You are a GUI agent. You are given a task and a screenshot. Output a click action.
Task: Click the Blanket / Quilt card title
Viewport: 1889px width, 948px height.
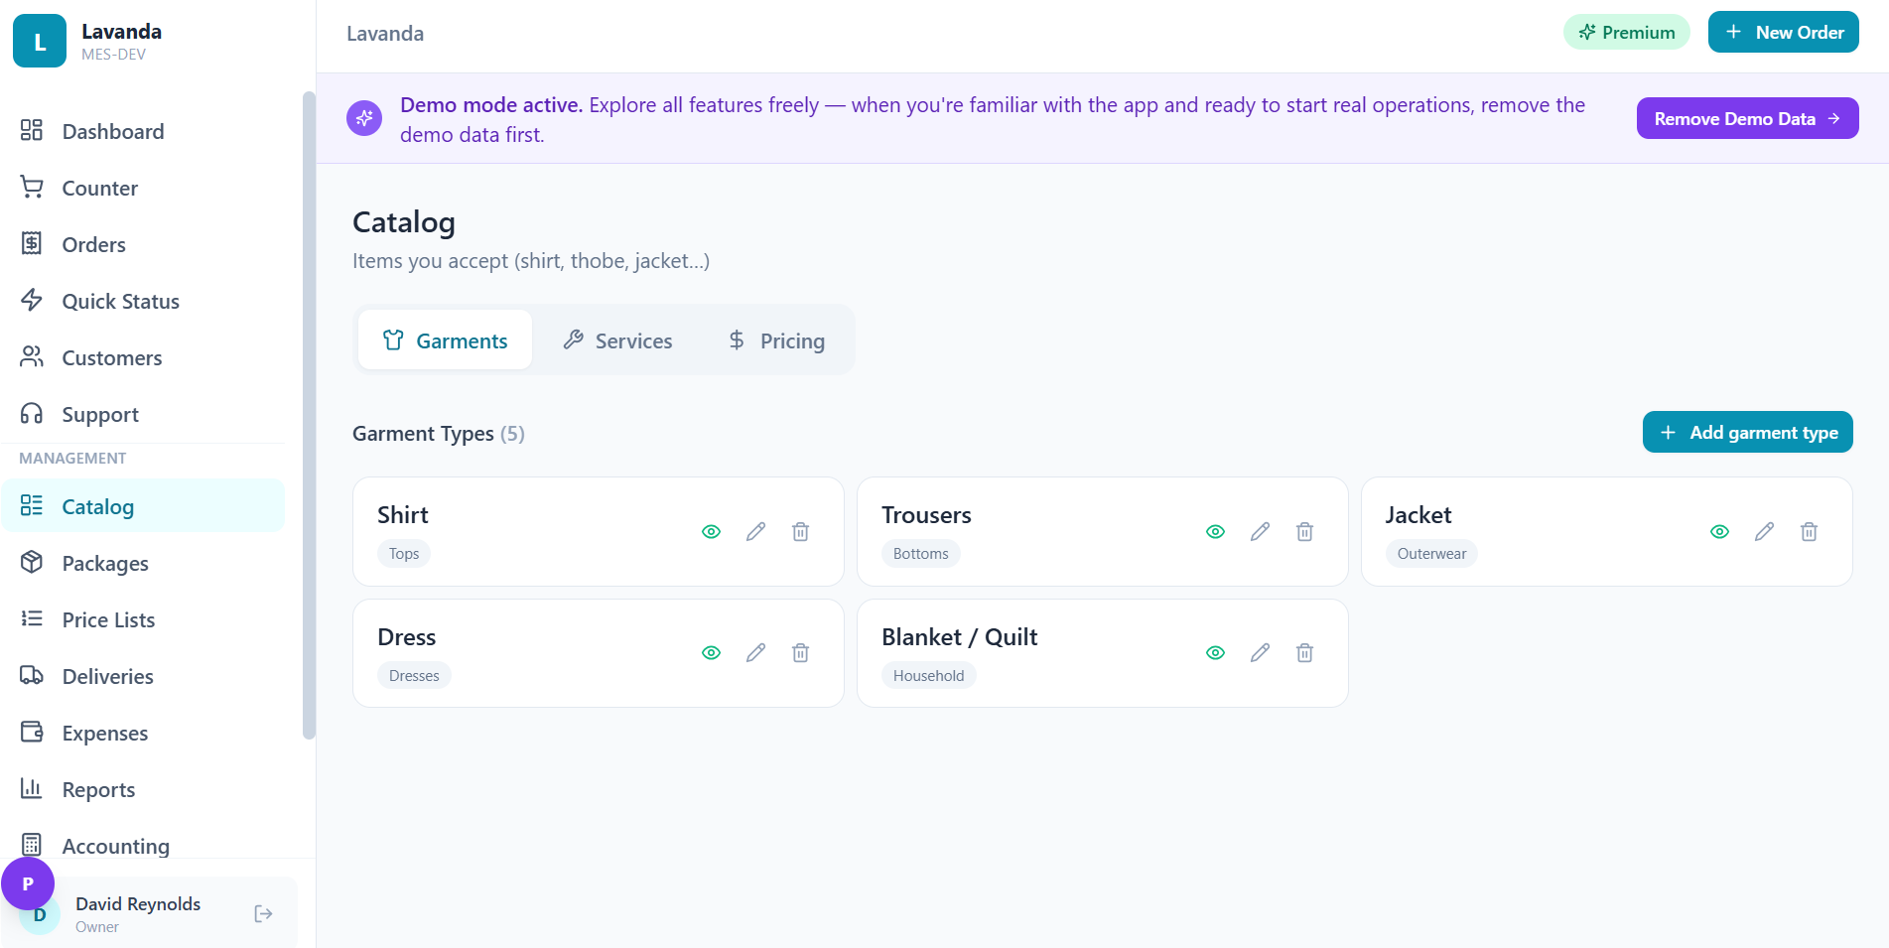pos(959,637)
